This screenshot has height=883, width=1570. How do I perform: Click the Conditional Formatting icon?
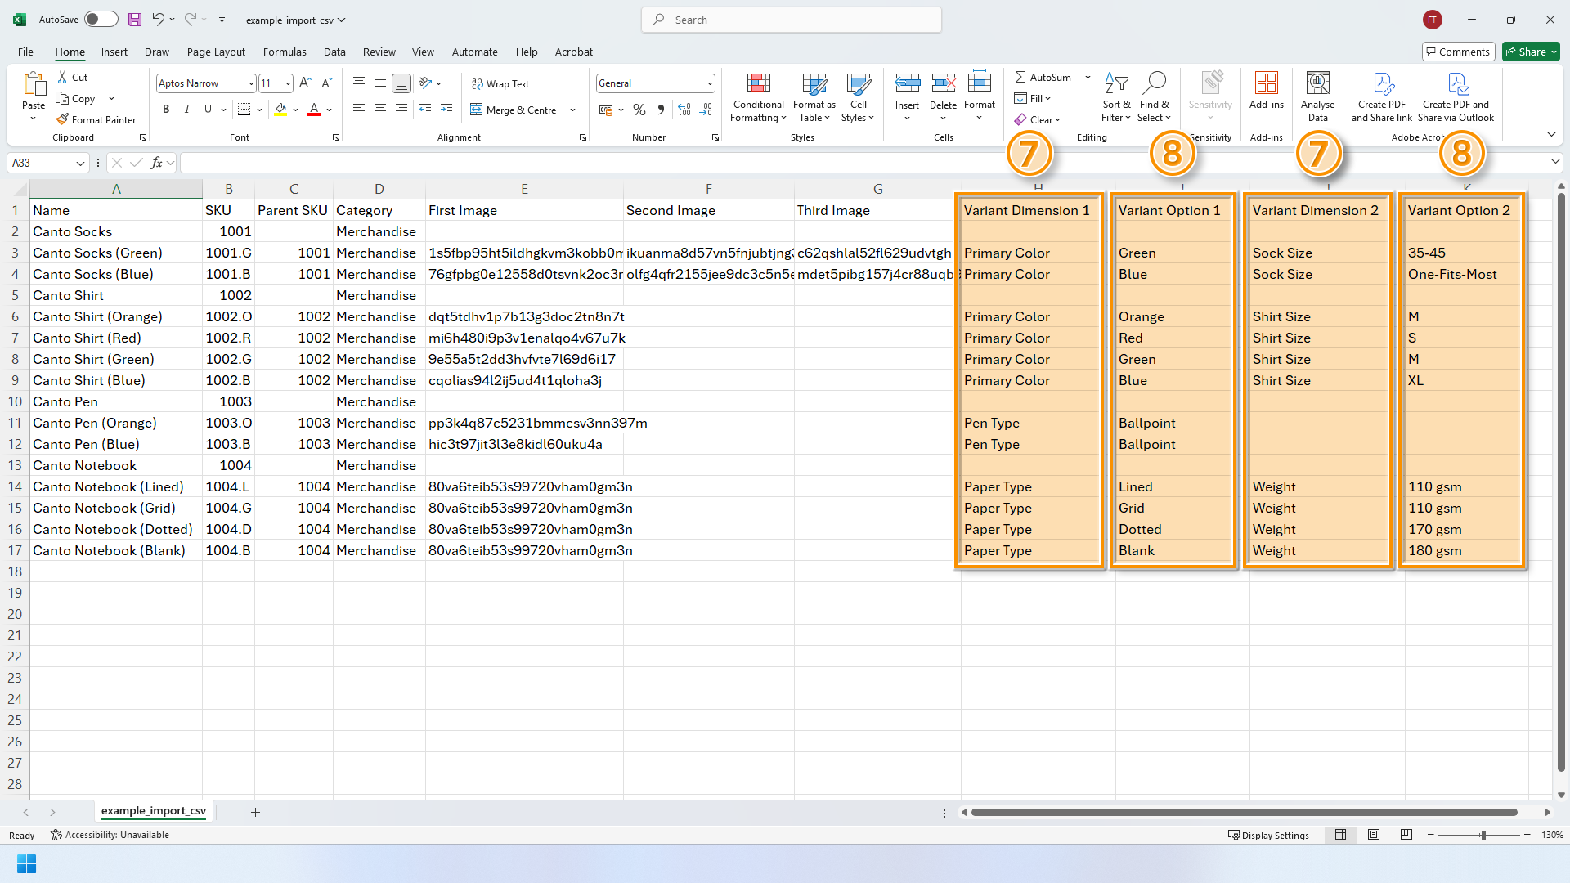[758, 84]
